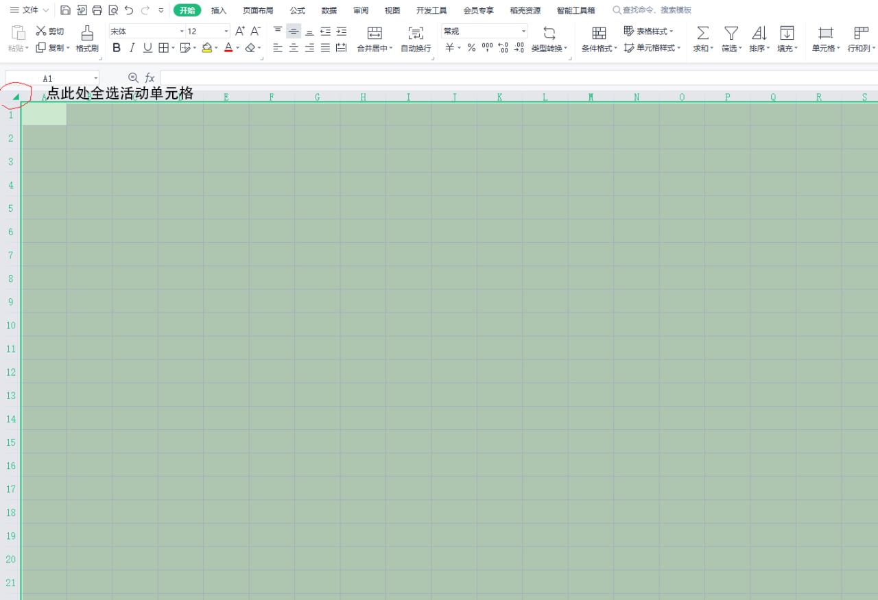Open the Name Box A1 dropdown arrow
The width and height of the screenshot is (878, 600).
(97, 79)
